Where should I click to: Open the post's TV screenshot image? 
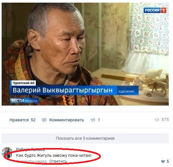[85, 54]
